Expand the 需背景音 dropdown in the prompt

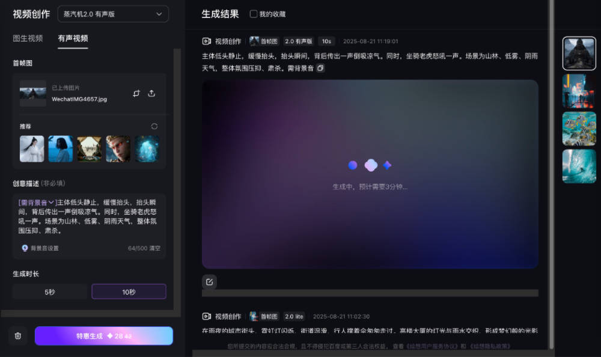coord(37,203)
